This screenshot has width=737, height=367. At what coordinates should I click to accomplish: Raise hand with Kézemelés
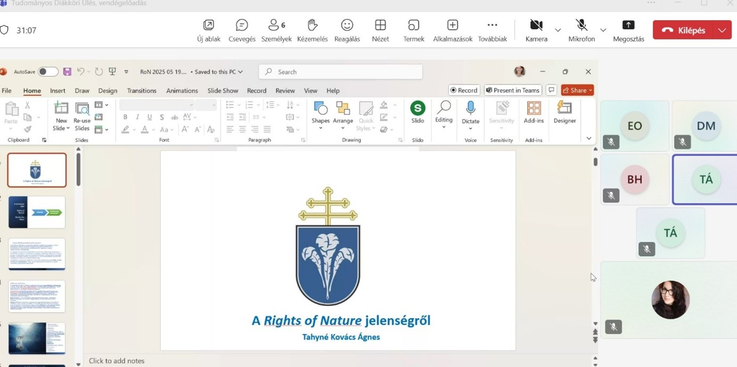(x=312, y=30)
